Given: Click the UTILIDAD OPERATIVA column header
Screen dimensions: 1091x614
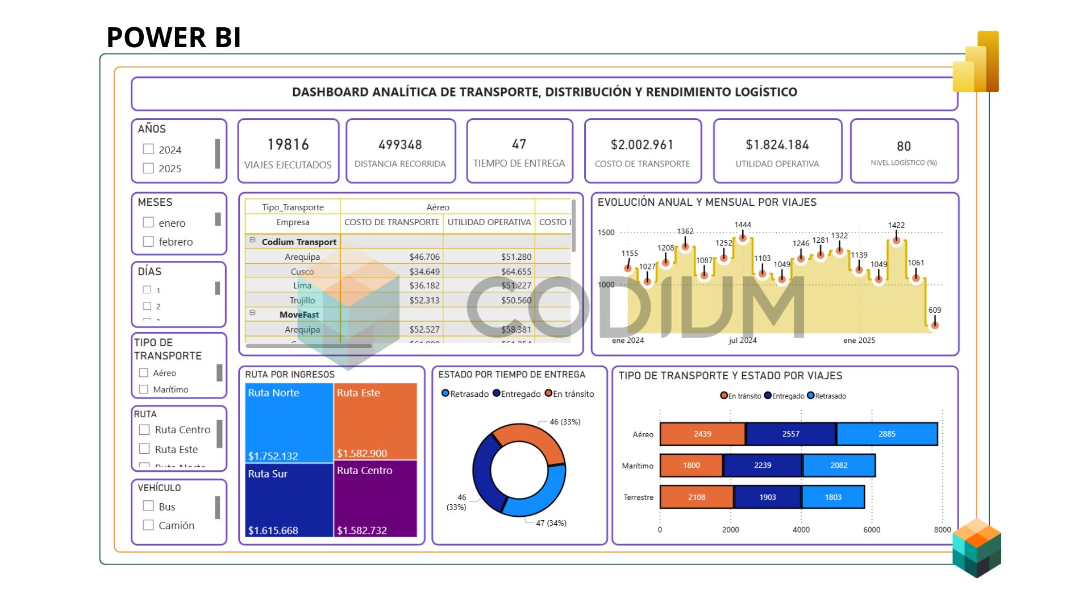Looking at the screenshot, I should (489, 222).
